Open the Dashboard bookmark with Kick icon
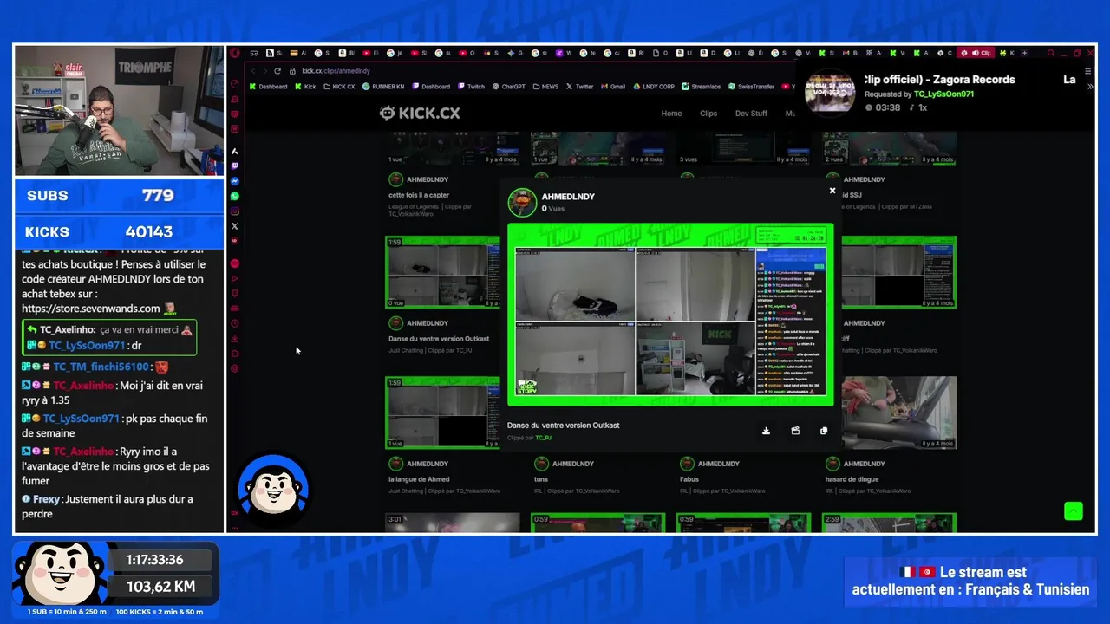Screen dimensions: 1110x624 pos(268,87)
